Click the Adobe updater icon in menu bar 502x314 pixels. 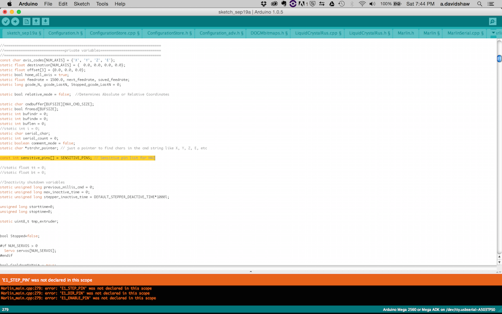coord(302,4)
